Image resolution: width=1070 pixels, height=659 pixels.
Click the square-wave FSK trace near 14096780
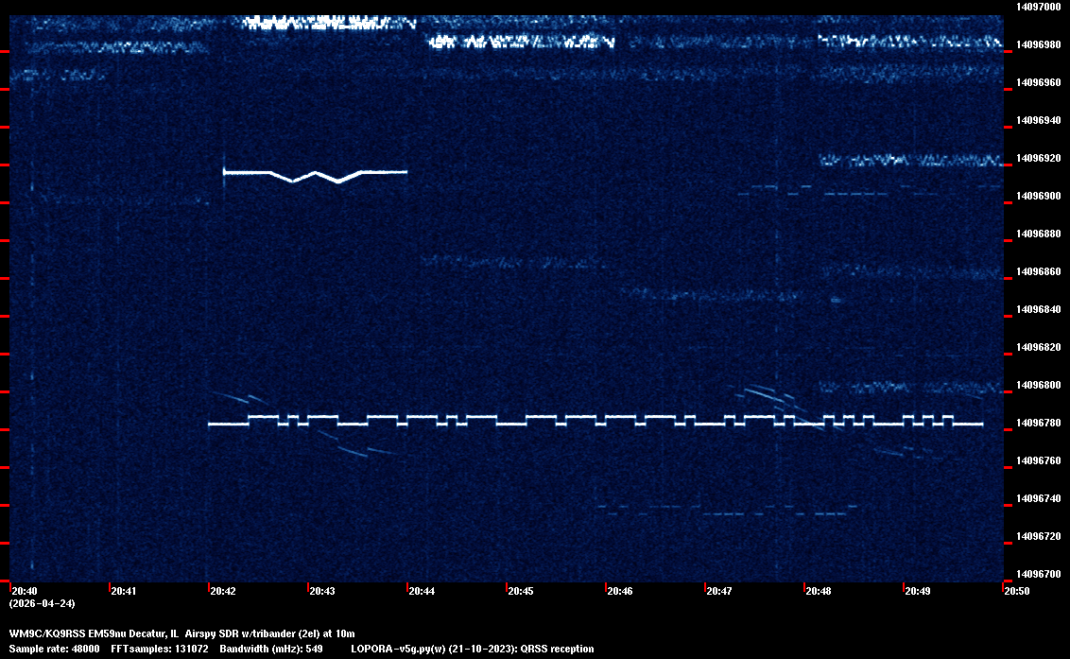(595, 420)
